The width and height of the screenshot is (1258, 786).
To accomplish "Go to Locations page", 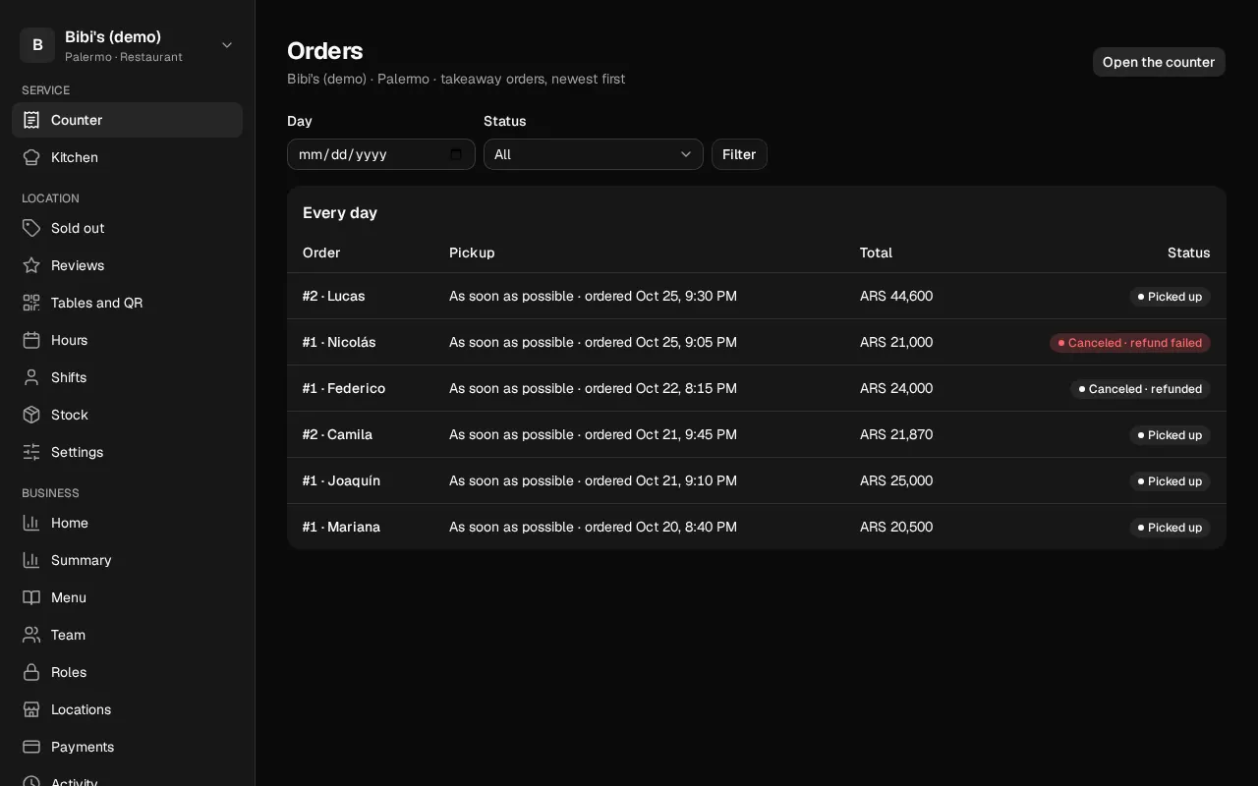I will [127, 709].
